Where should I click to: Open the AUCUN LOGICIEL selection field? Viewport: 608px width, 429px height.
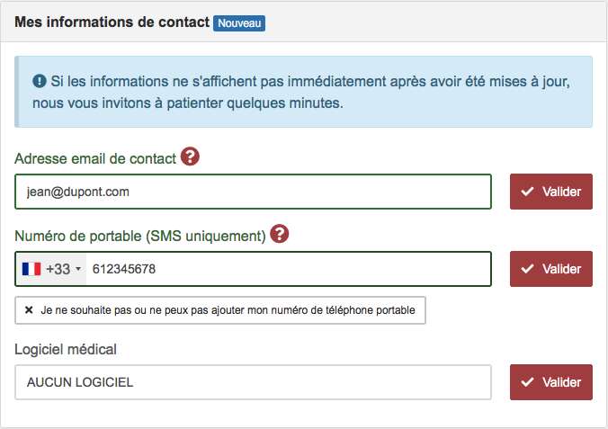pos(254,382)
